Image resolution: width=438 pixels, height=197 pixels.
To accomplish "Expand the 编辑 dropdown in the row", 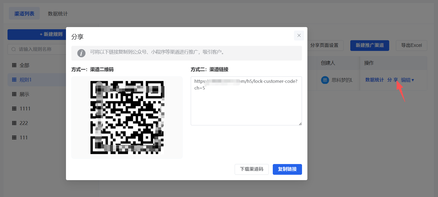I will click(x=407, y=80).
